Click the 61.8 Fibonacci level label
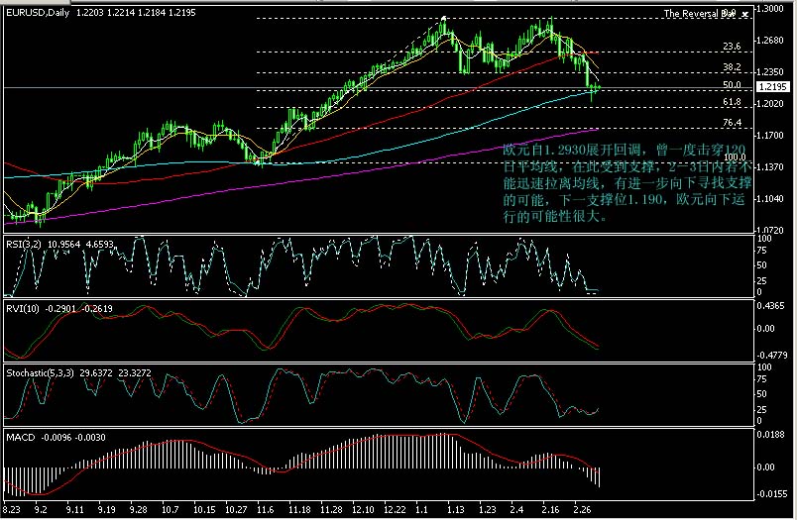This screenshot has height=520, width=797. click(732, 102)
